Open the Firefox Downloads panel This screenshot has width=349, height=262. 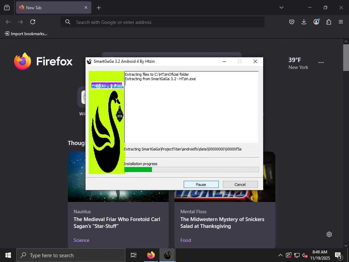point(304,22)
